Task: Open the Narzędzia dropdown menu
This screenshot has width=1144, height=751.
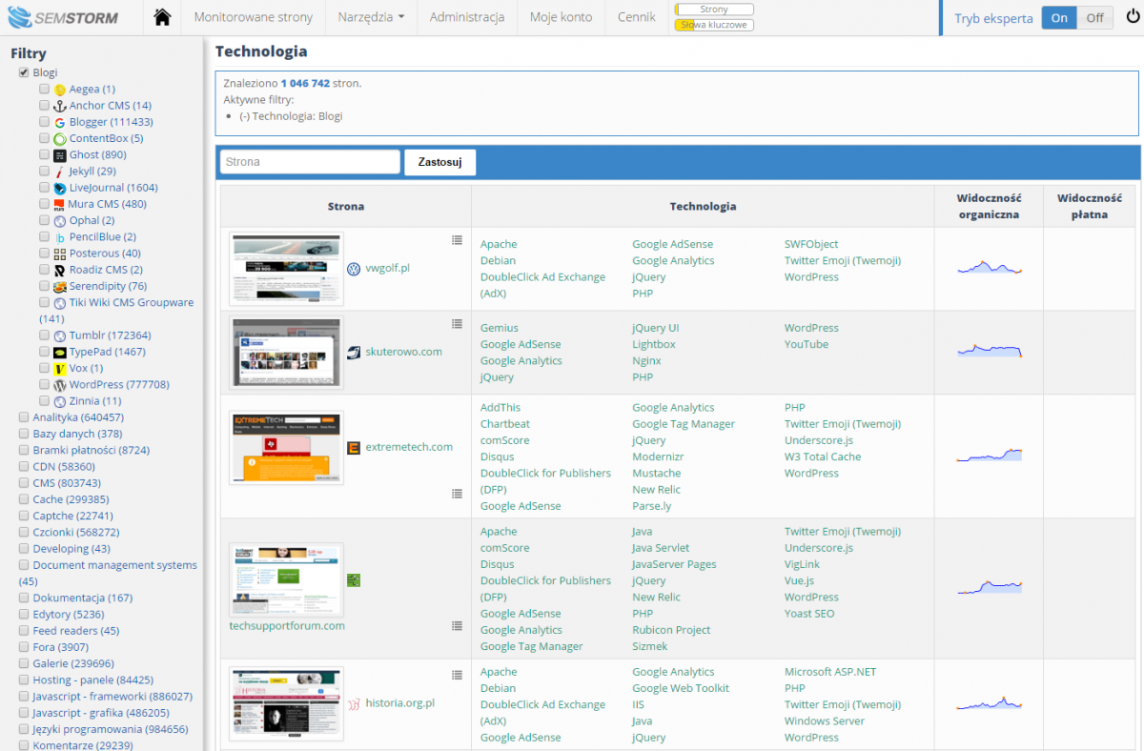Action: 371,17
